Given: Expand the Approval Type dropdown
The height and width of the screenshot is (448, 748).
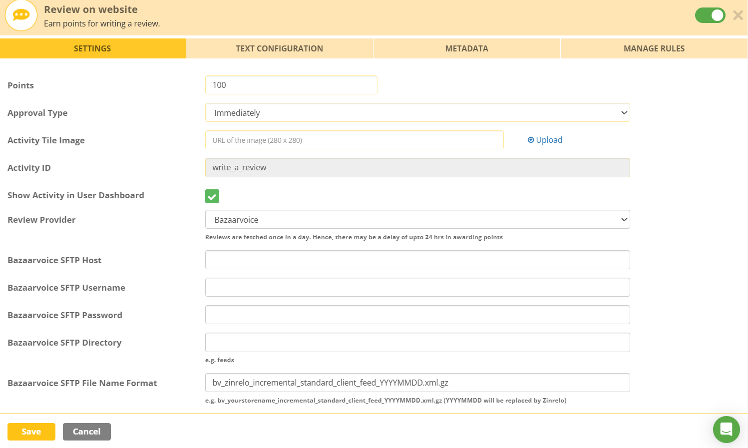Looking at the screenshot, I should [417, 113].
